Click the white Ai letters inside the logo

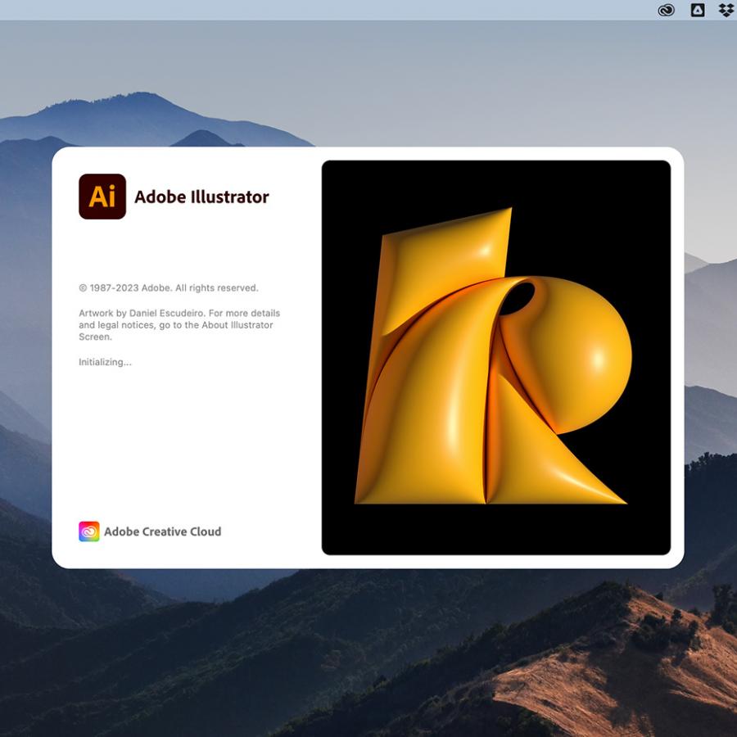point(102,197)
